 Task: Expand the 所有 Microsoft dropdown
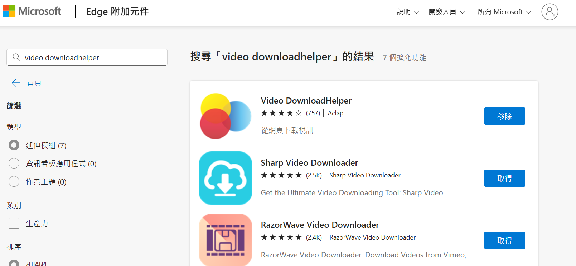coord(504,12)
